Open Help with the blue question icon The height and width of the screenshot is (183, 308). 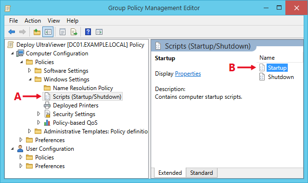click(x=88, y=32)
